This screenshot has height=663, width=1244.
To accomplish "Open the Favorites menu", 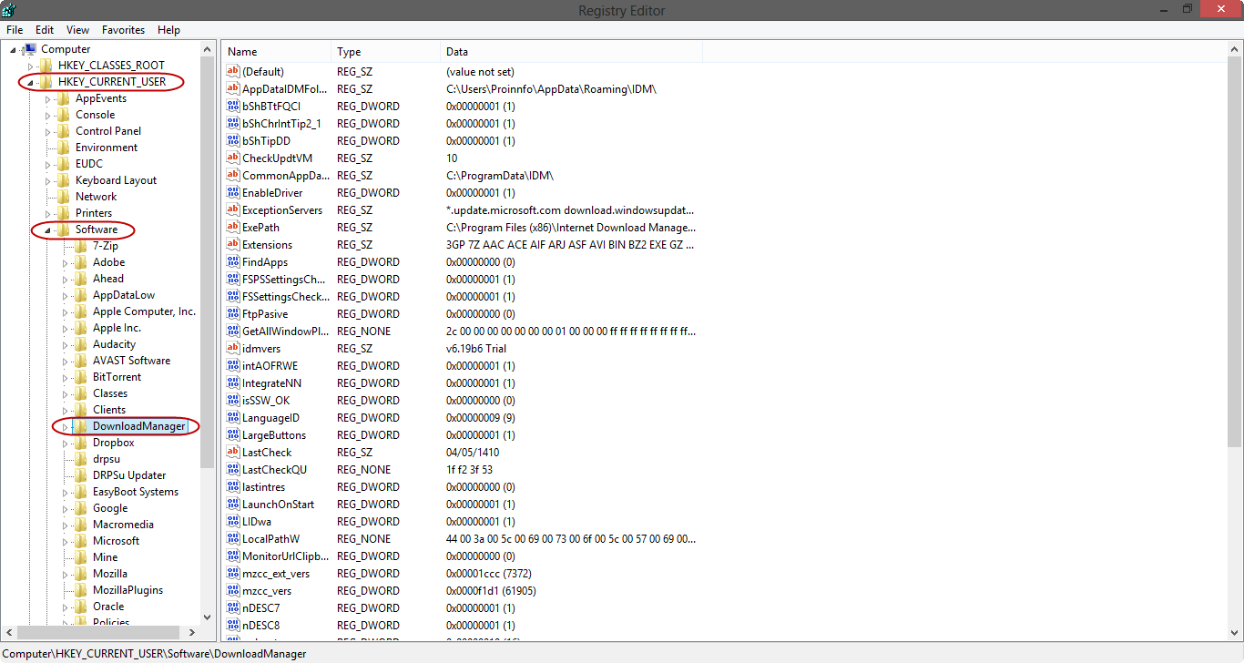I will tap(123, 30).
